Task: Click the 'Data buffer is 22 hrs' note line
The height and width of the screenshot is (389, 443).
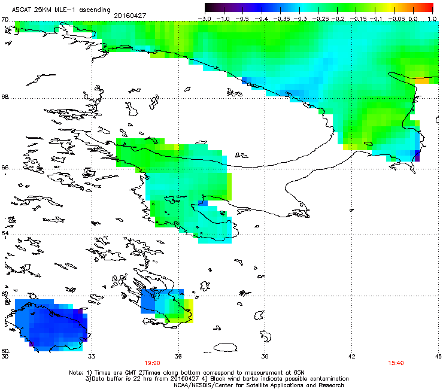Action: point(217,379)
